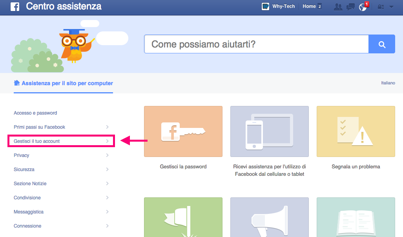Open Gestisci il tuo account section

pos(36,141)
